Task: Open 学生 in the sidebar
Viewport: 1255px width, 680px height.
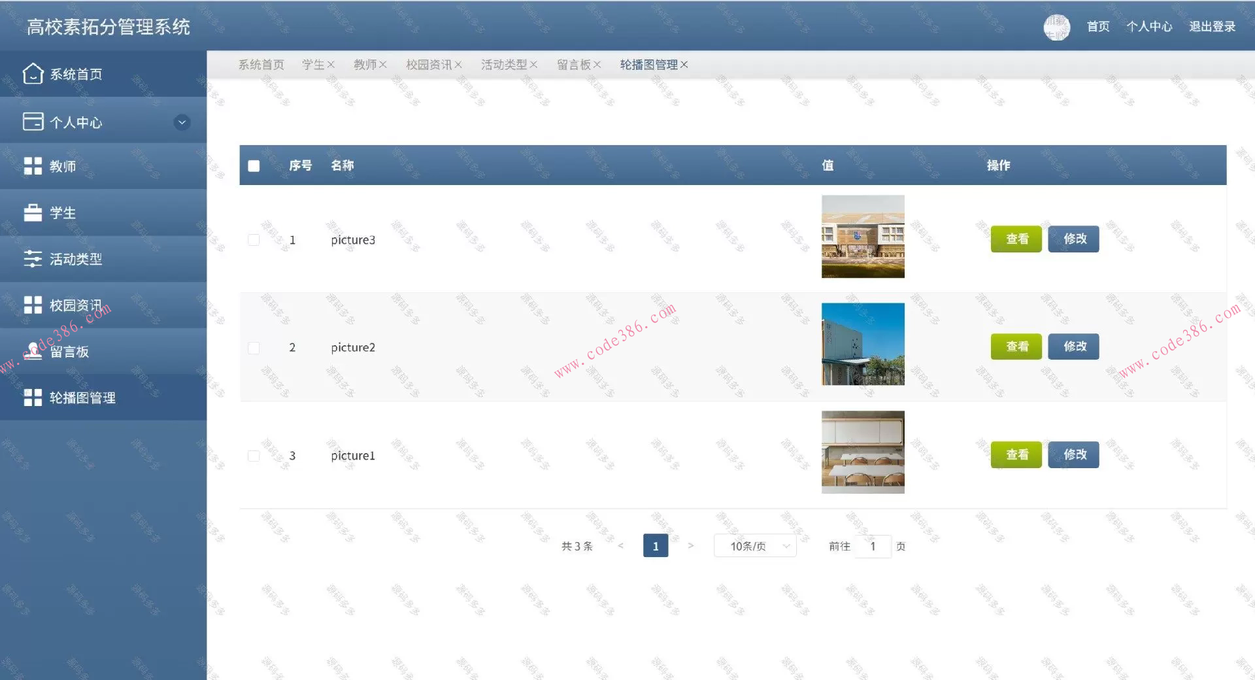Action: pyautogui.click(x=103, y=212)
